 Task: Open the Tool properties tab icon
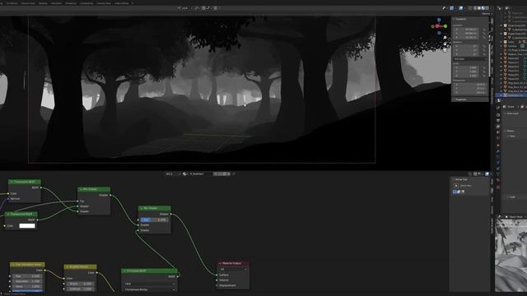(x=498, y=107)
